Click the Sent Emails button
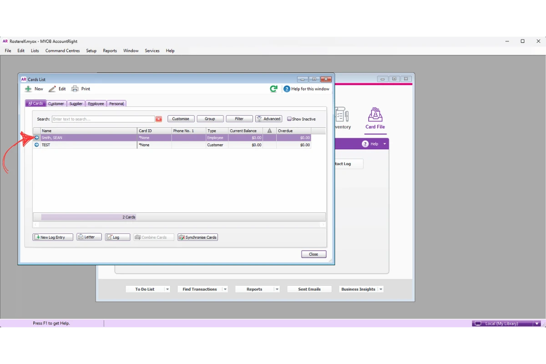The width and height of the screenshot is (546, 364). 309,289
